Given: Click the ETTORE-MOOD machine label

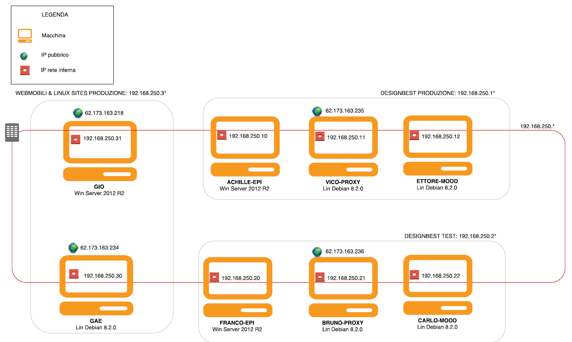Looking at the screenshot, I should pos(437,181).
